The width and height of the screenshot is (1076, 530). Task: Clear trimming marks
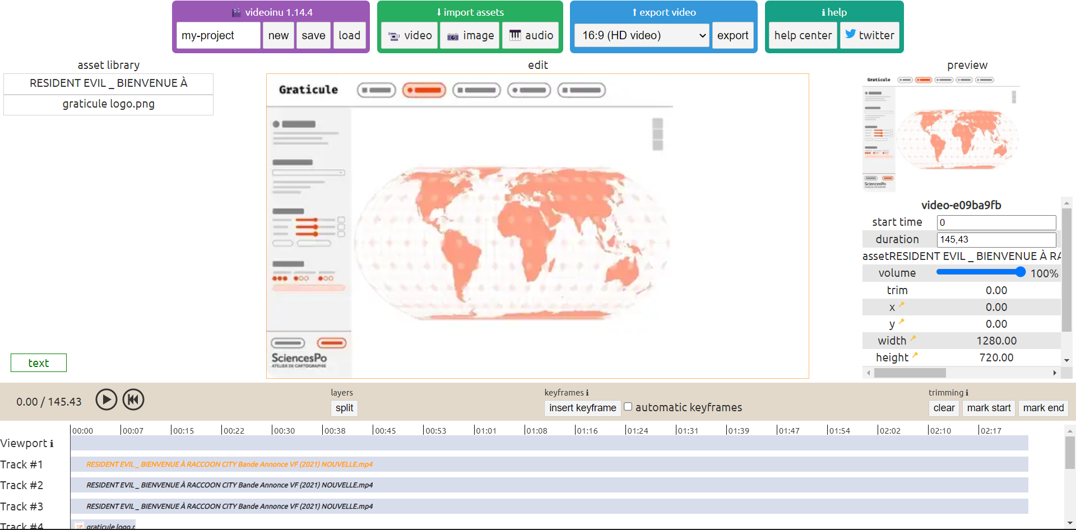944,408
